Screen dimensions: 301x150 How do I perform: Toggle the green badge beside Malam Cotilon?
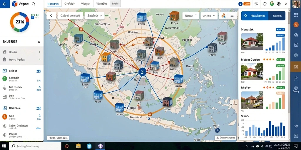coord(280,60)
